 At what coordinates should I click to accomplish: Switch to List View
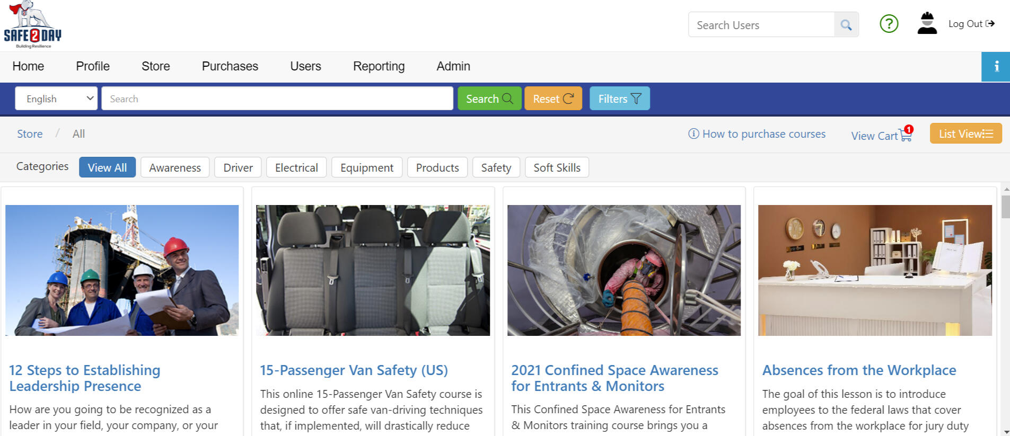pos(965,134)
